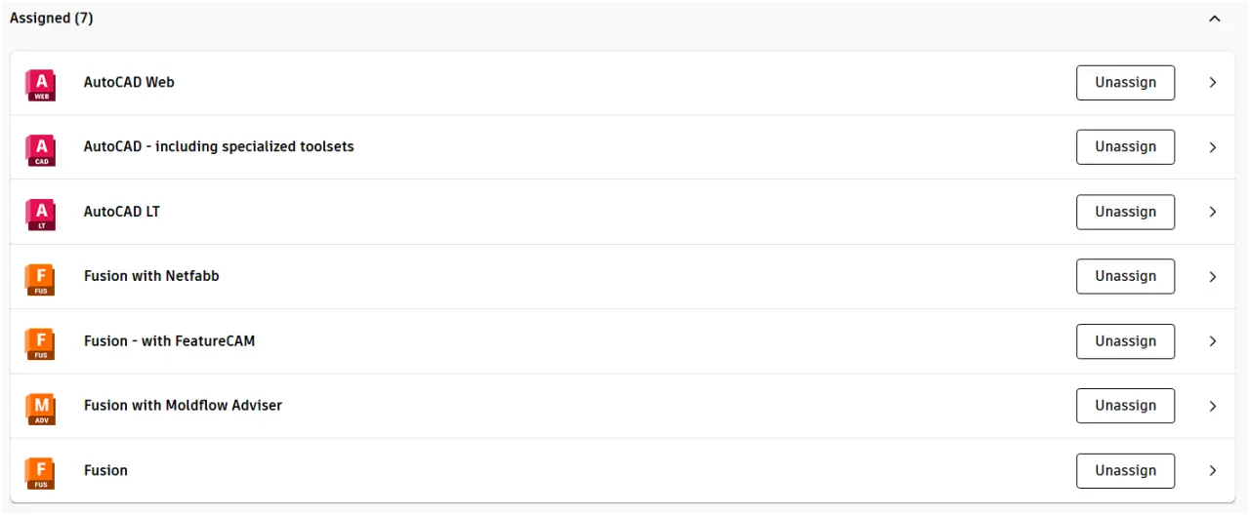Unassign AutoCAD LT
The image size is (1250, 515).
click(x=1125, y=212)
